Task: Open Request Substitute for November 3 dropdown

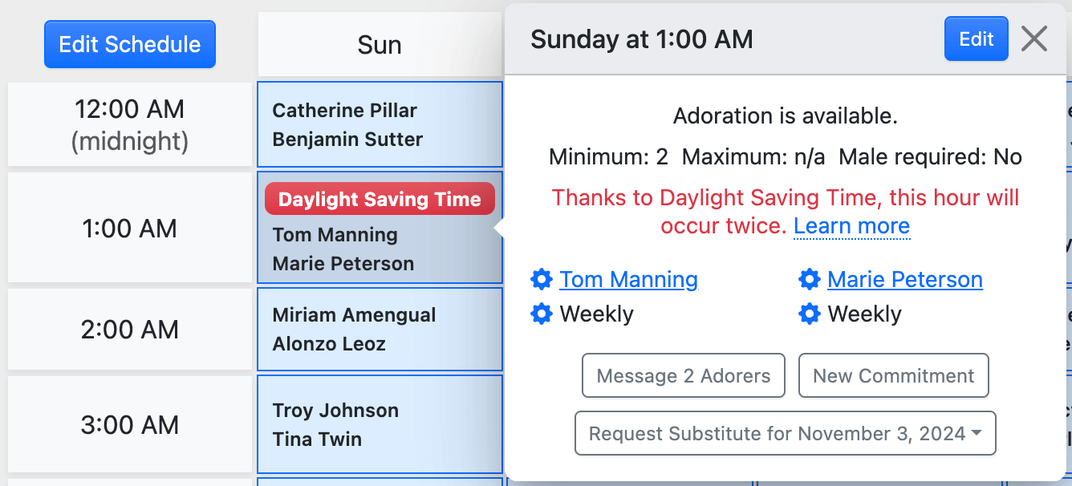Action: 785,434
